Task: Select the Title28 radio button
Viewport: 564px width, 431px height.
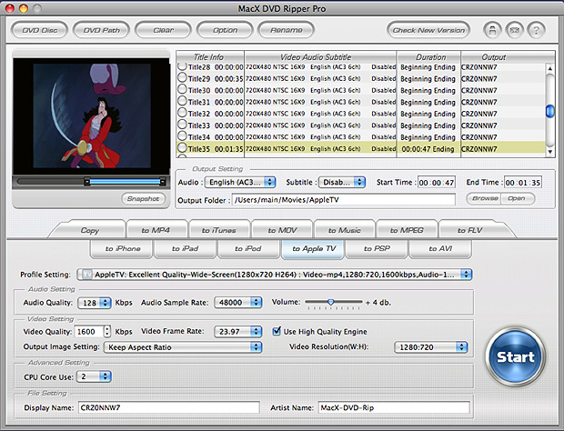Action: (182, 66)
